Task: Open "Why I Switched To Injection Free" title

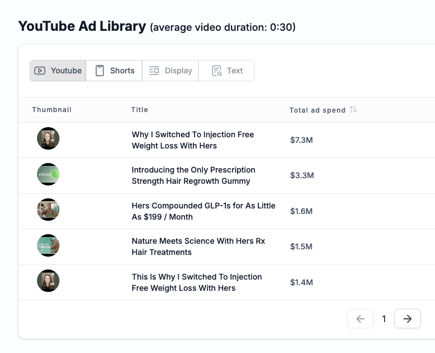Action: pyautogui.click(x=192, y=140)
